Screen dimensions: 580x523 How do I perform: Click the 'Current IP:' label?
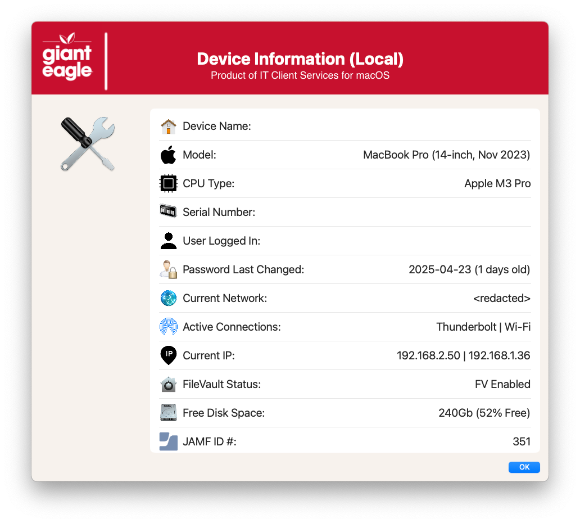[x=209, y=356]
